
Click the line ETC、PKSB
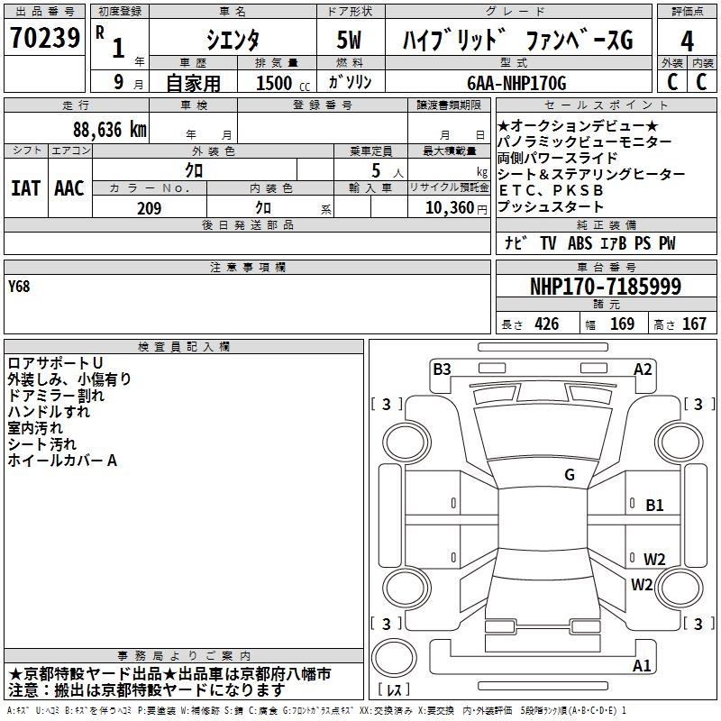551,190
